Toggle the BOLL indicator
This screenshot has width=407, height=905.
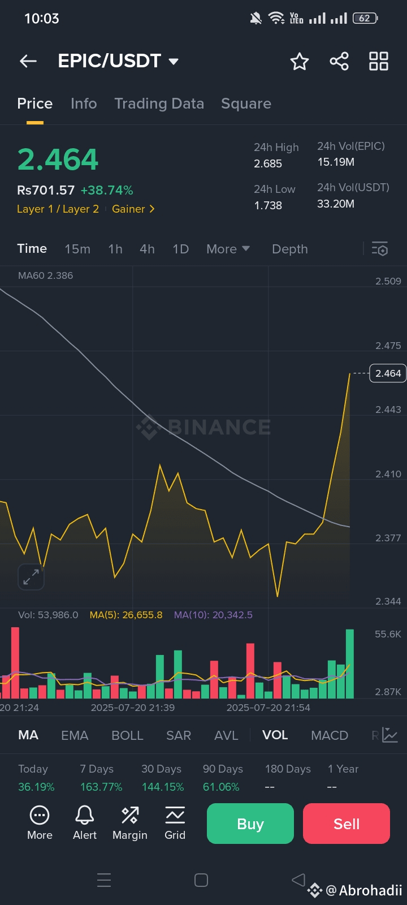coord(127,735)
